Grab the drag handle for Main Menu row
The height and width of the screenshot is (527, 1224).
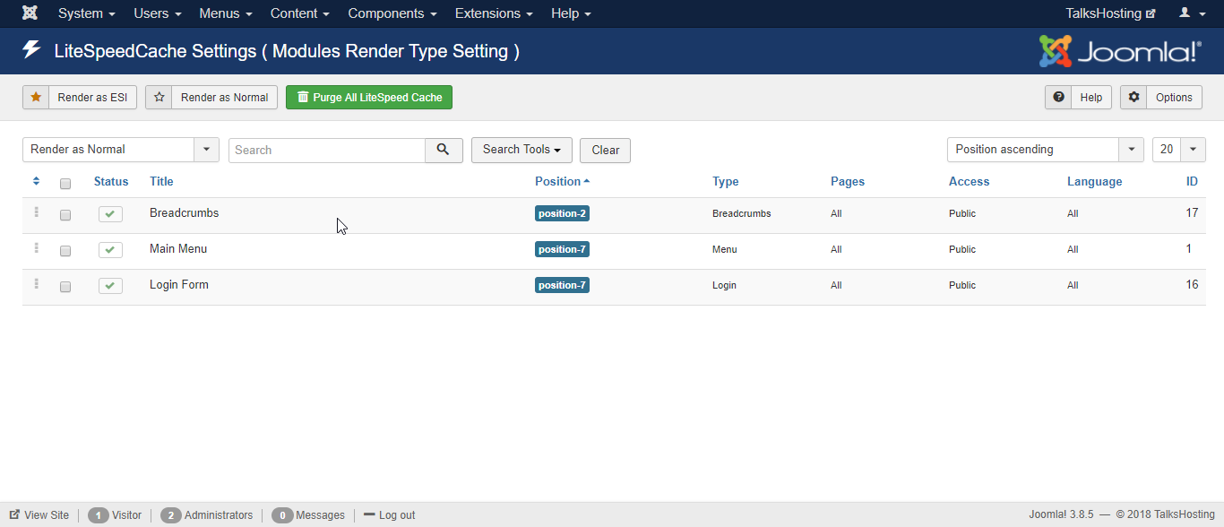(x=36, y=248)
